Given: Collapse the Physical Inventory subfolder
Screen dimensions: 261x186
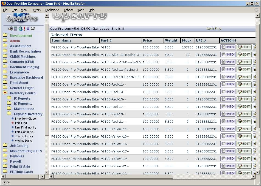Looking at the screenshot, I should 9,114.
